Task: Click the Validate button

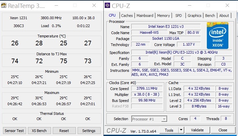Action: click(197, 130)
